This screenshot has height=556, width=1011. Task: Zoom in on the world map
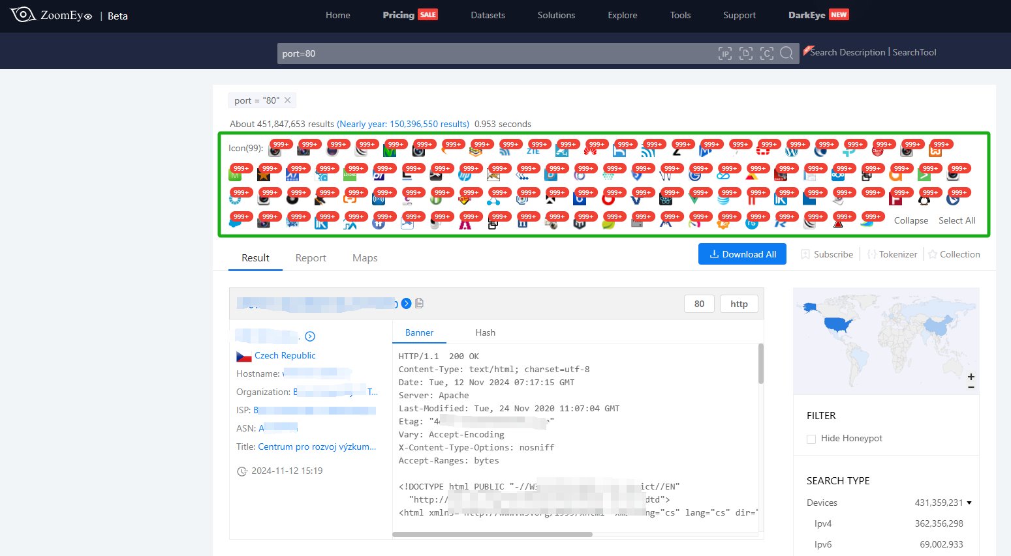[x=971, y=377]
